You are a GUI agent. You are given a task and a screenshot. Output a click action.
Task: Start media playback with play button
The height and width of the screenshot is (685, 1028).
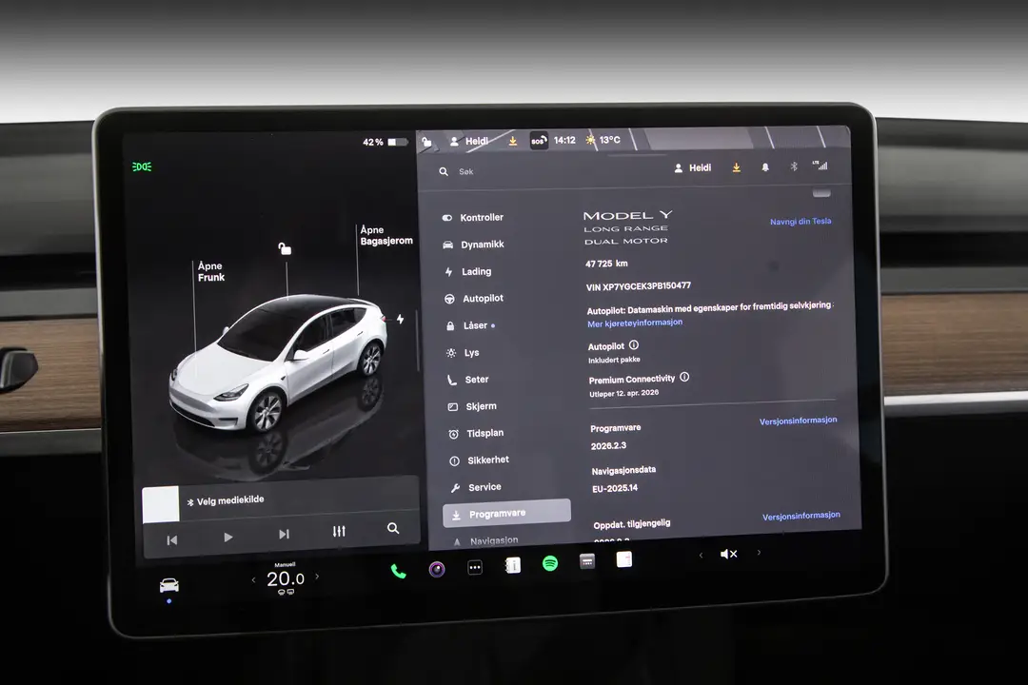coord(228,537)
